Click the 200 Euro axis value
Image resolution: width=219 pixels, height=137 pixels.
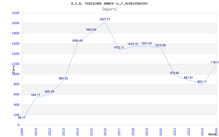17,115
